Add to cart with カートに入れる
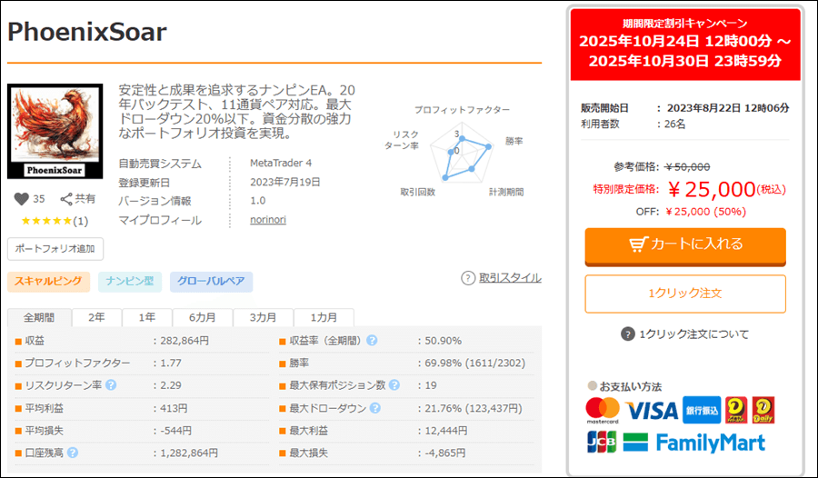The height and width of the screenshot is (478, 818). [x=685, y=244]
